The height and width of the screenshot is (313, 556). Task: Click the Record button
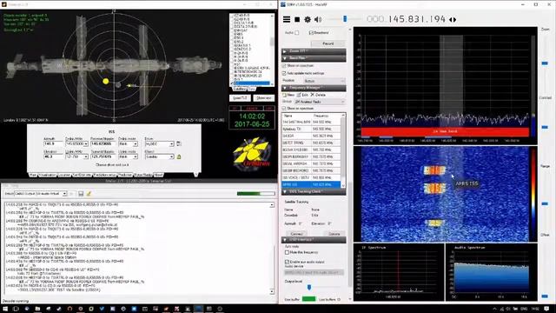coord(328,43)
